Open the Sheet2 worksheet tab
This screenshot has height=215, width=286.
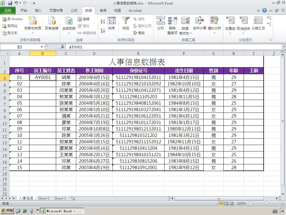(x=44, y=198)
